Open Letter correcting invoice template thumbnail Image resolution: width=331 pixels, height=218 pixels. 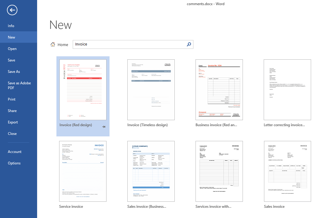coord(287,90)
